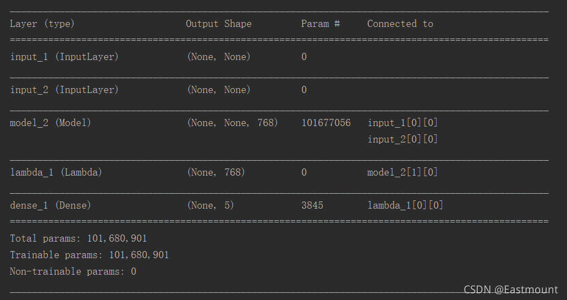The width and height of the screenshot is (567, 300).
Task: Click the (None, None, 768) output shape
Action: click(232, 123)
